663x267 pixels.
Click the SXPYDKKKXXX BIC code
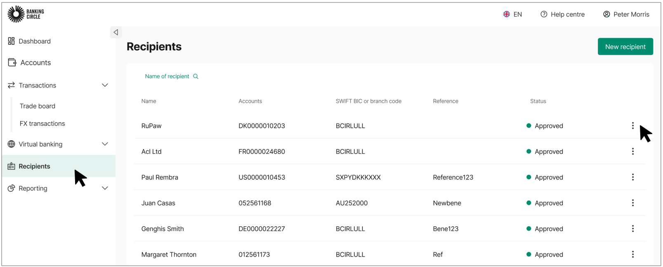[358, 177]
